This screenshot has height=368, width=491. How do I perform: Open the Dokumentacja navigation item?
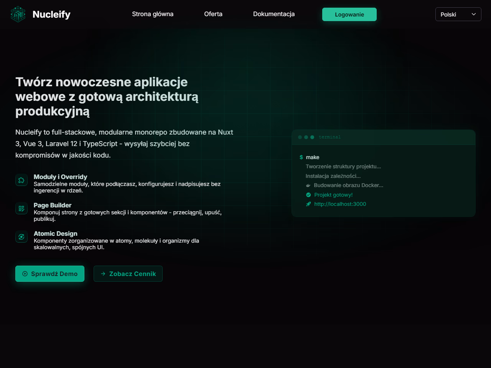pos(274,14)
